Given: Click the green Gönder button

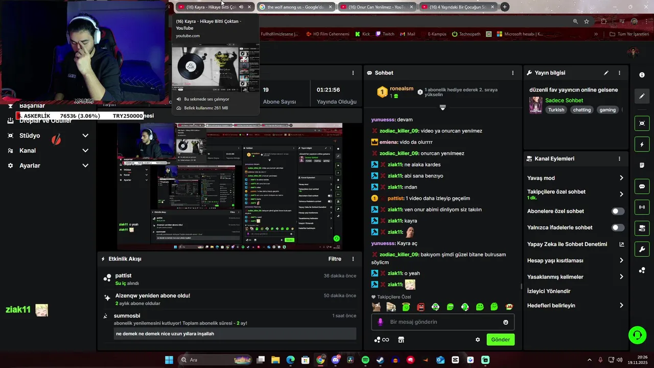Looking at the screenshot, I should (x=500, y=340).
